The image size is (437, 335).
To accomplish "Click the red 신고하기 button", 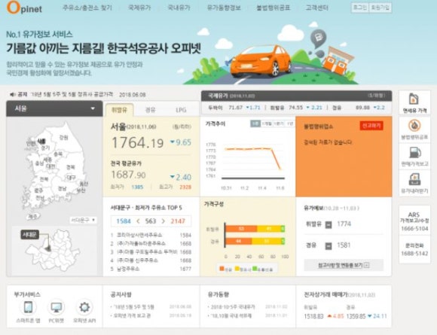I will (x=371, y=126).
